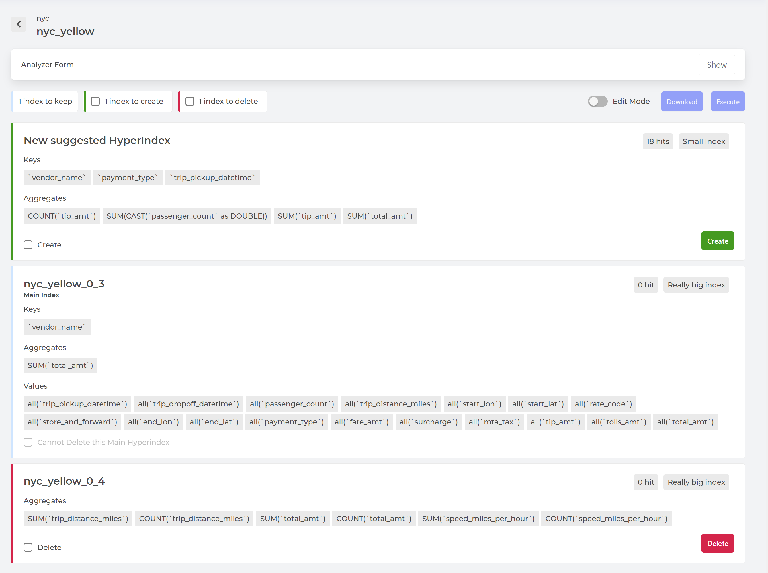Go back using the left chevron arrow
768x573 pixels.
click(19, 24)
